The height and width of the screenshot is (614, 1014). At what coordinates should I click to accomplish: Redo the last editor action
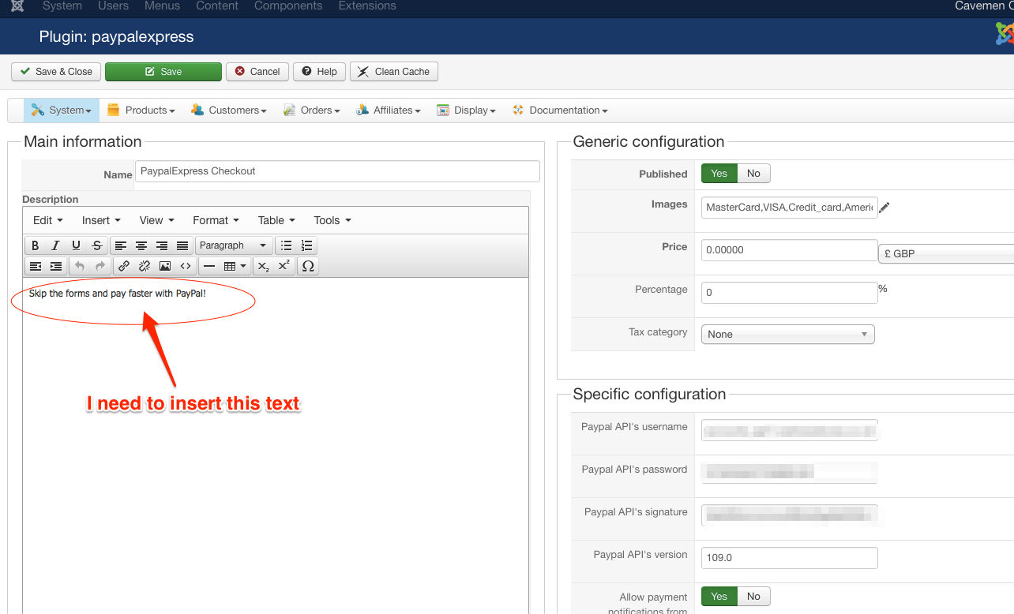click(x=100, y=266)
